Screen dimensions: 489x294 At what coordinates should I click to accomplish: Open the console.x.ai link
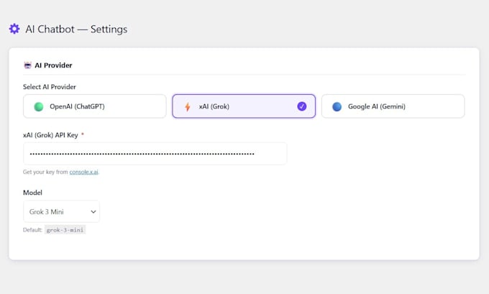click(x=84, y=172)
